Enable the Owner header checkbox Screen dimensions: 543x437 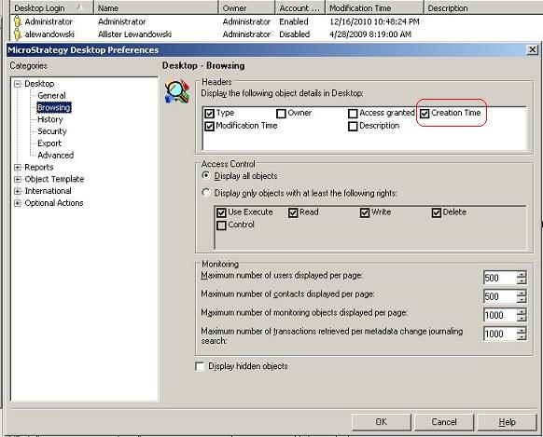coord(281,114)
